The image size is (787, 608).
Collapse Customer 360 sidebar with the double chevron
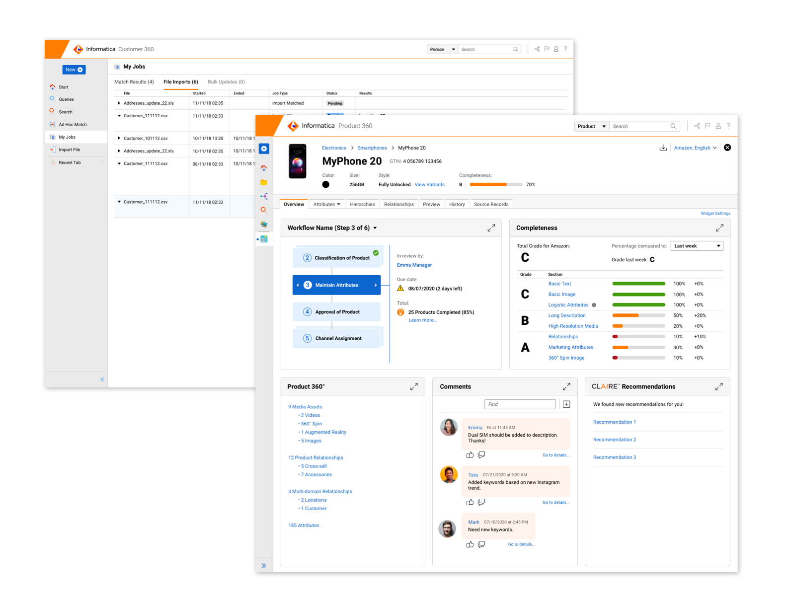point(102,380)
